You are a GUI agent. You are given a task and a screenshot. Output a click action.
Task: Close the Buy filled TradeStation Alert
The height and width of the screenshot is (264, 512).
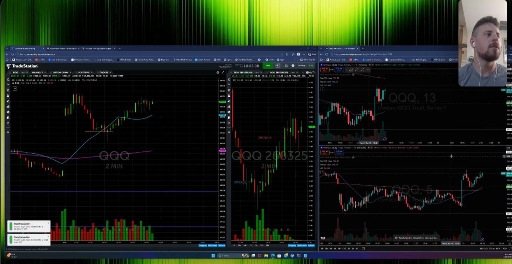(48, 223)
